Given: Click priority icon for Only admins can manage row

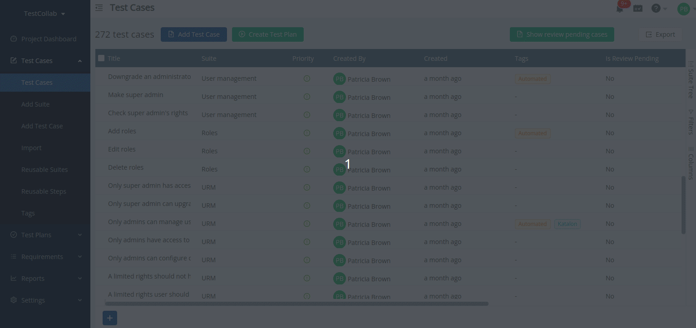Looking at the screenshot, I should 306,224.
